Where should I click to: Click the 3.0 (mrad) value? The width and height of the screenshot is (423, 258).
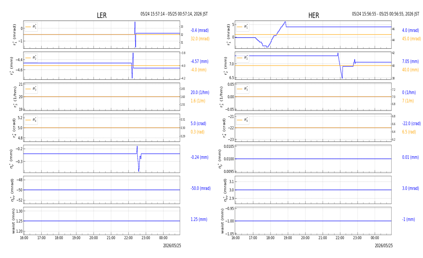(x=411, y=188)
